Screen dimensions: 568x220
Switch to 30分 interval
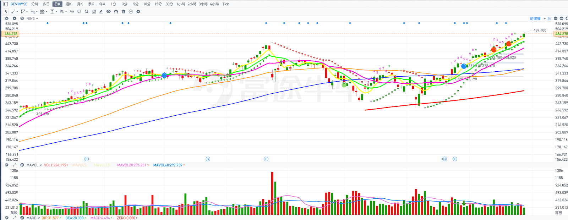(x=169, y=4)
